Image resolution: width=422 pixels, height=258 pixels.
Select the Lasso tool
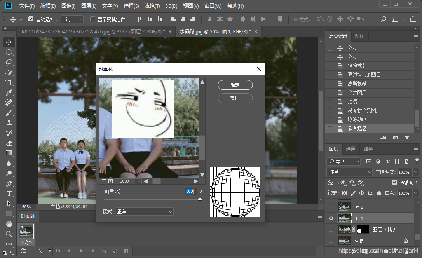click(9, 62)
